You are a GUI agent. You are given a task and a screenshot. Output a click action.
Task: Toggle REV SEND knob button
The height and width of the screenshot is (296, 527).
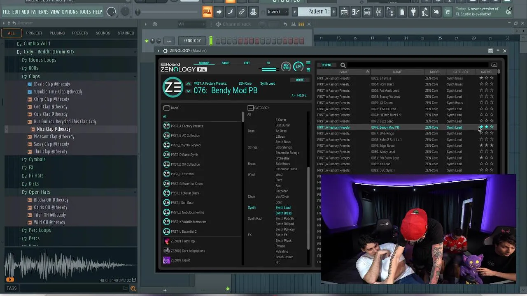pyautogui.click(x=286, y=67)
